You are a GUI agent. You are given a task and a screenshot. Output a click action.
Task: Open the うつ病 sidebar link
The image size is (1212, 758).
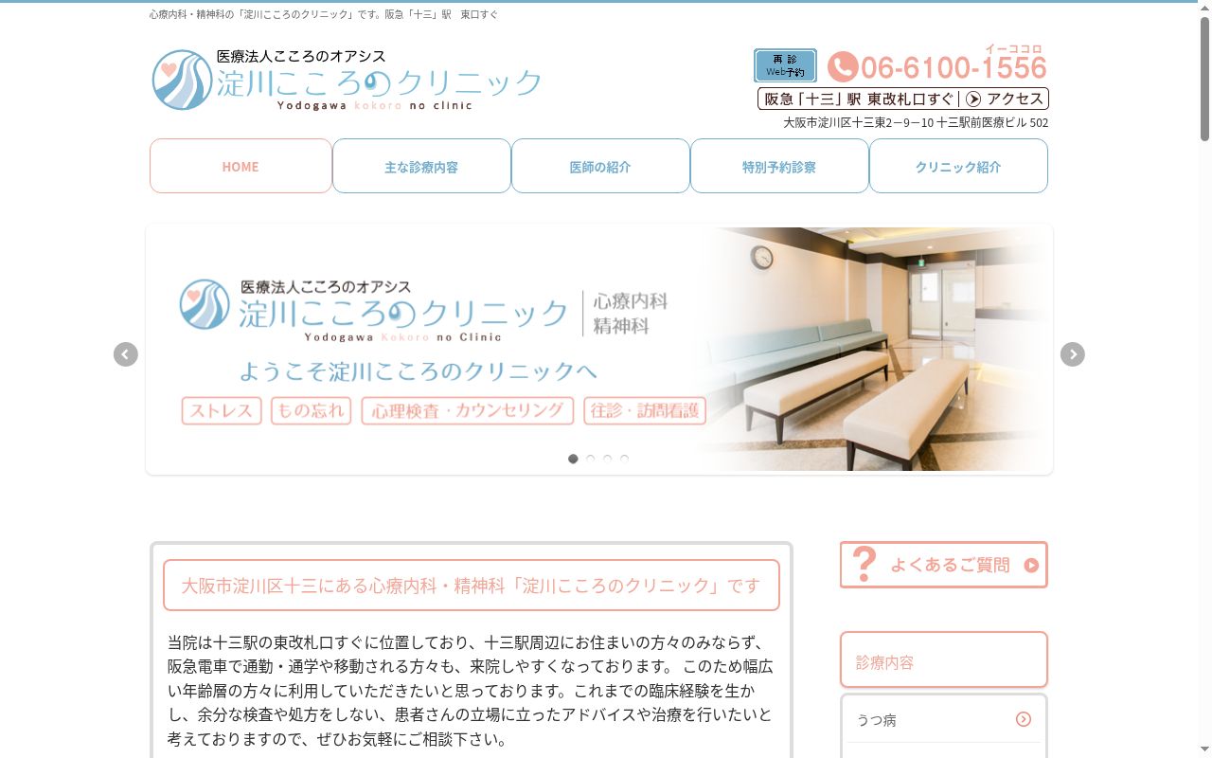pos(944,720)
